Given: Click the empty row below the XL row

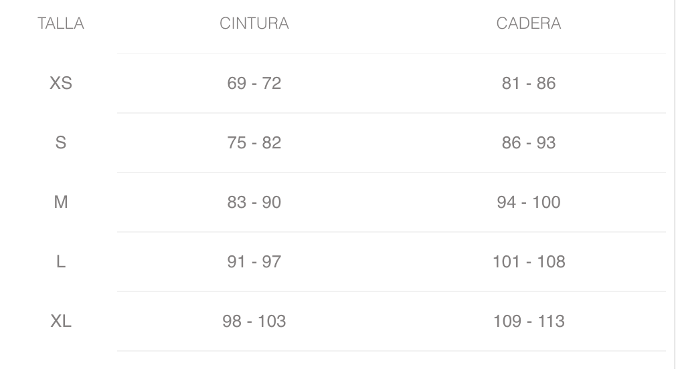Looking at the screenshot, I should pyautogui.click(x=392, y=362).
